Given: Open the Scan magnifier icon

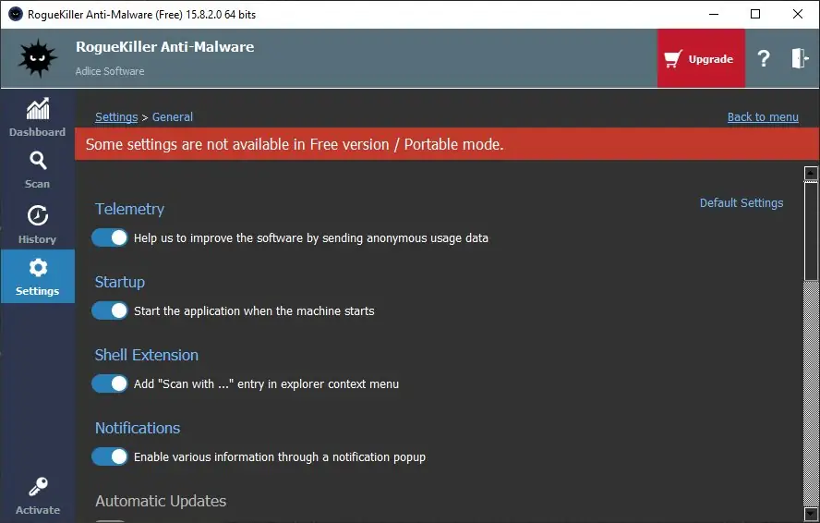Looking at the screenshot, I should click(x=38, y=161).
